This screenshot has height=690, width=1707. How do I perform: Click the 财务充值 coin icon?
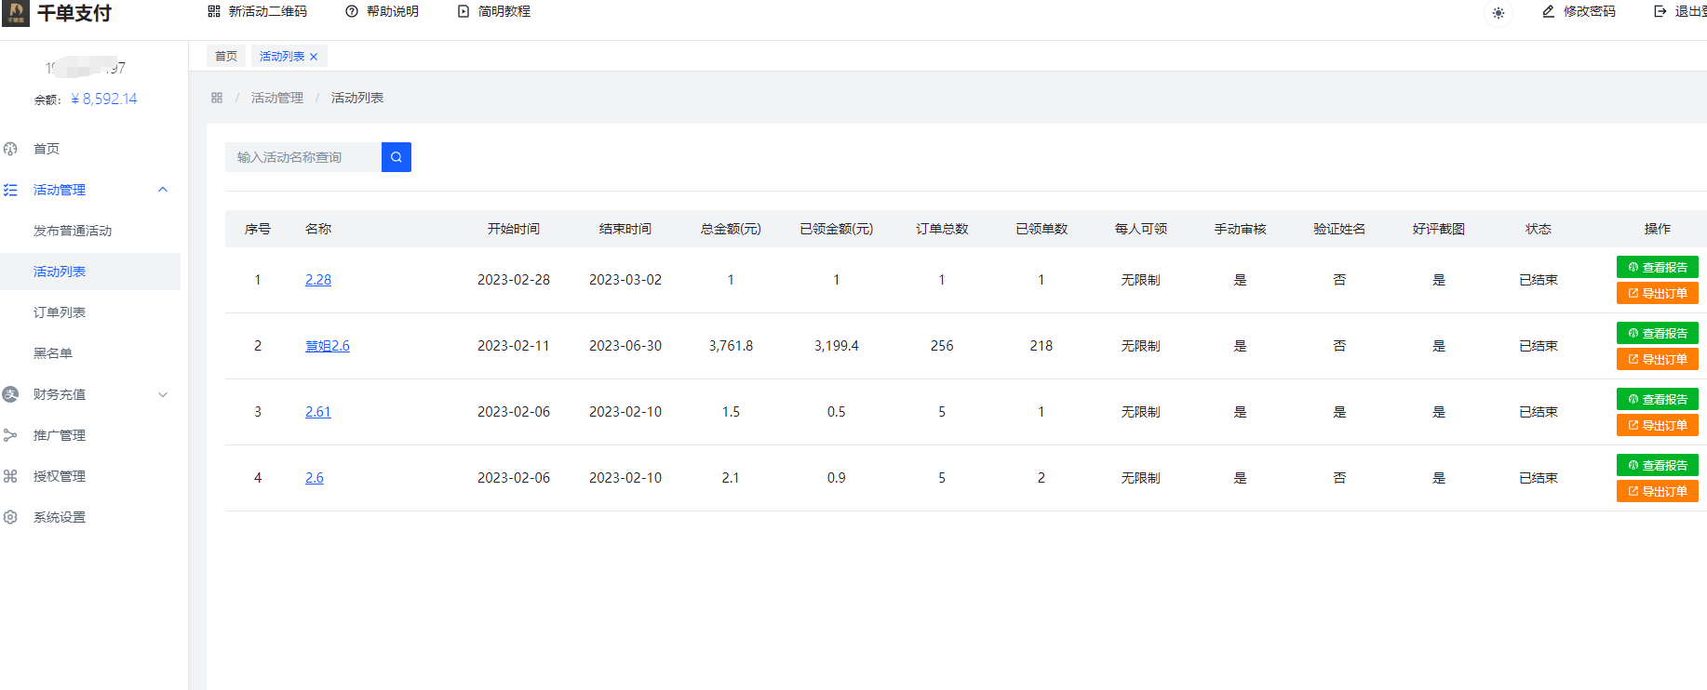[x=10, y=394]
